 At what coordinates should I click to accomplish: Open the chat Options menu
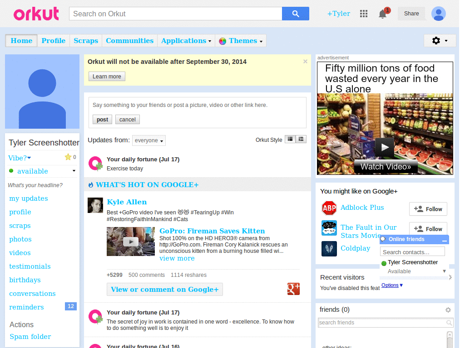tap(392, 285)
